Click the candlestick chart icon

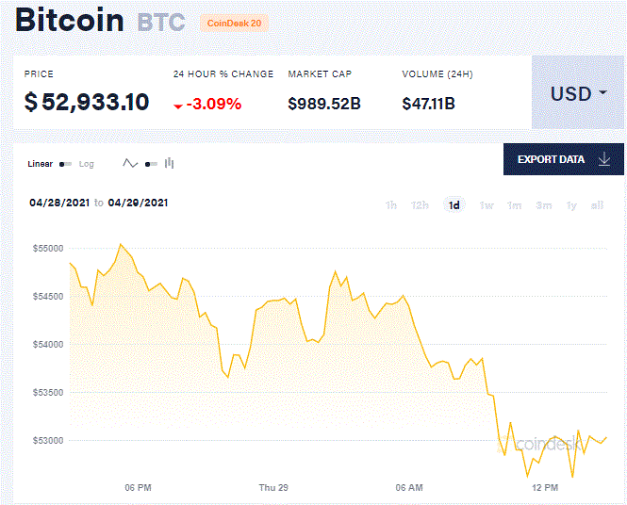169,163
